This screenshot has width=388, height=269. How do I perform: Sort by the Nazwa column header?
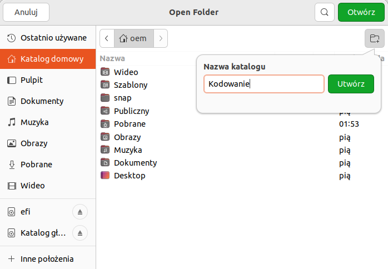[112, 58]
